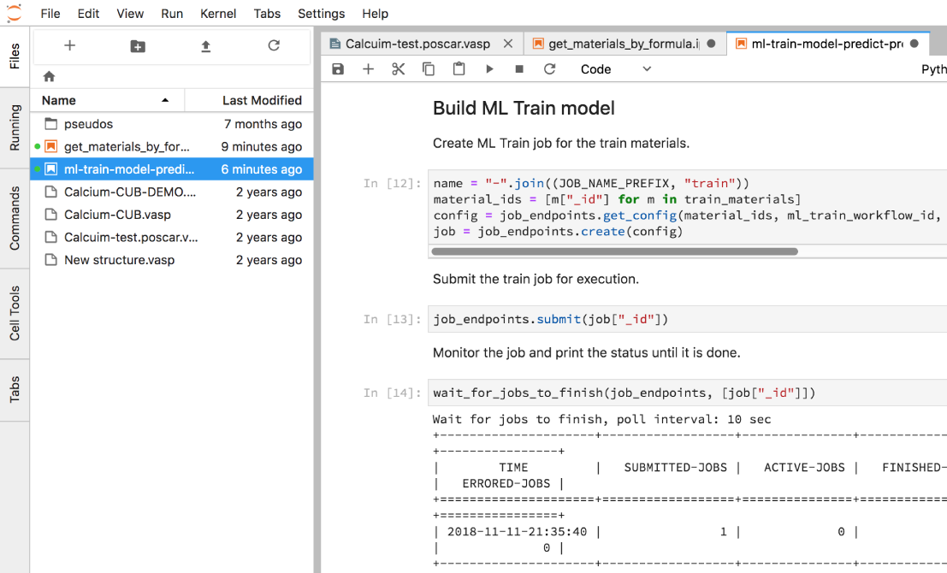The image size is (947, 573).
Task: Switch to the get_materials_by_formula notebook tab
Action: [x=624, y=44]
